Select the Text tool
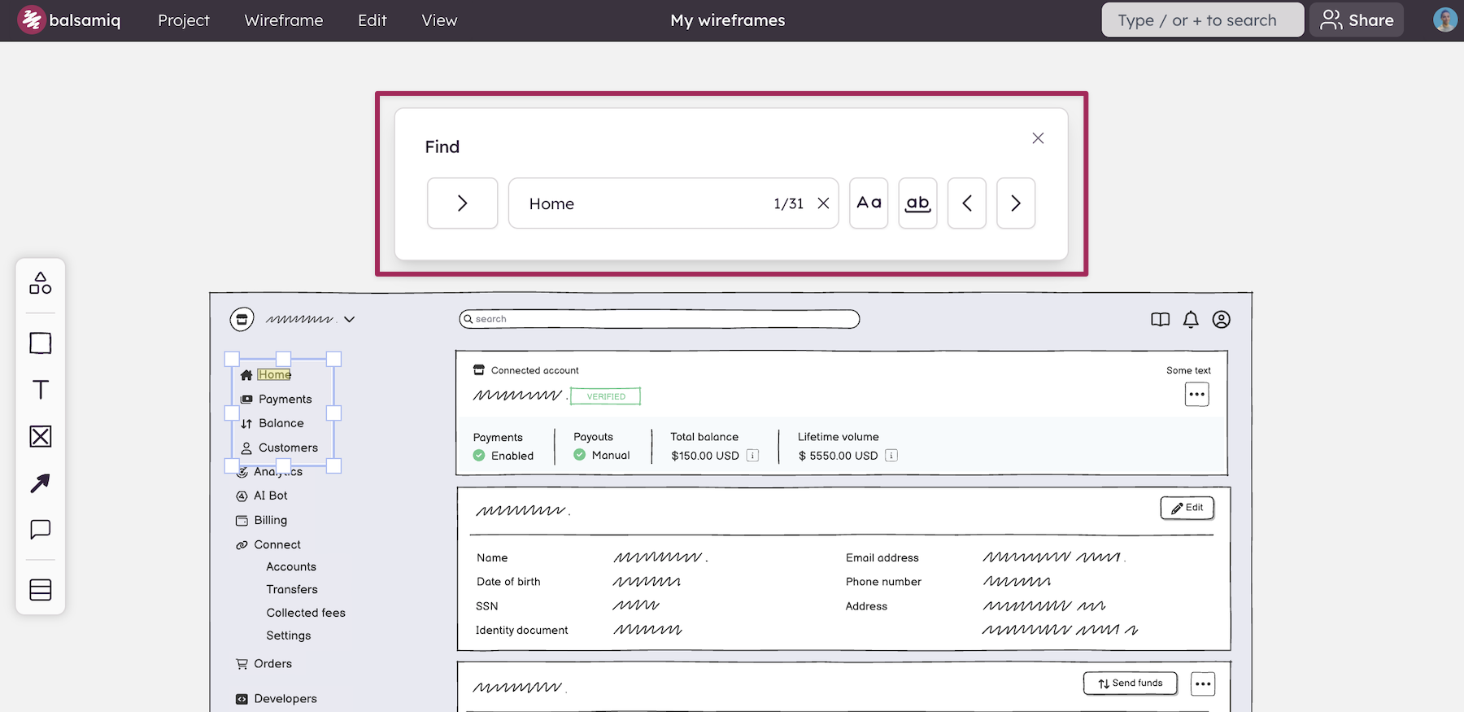The image size is (1464, 712). 40,390
